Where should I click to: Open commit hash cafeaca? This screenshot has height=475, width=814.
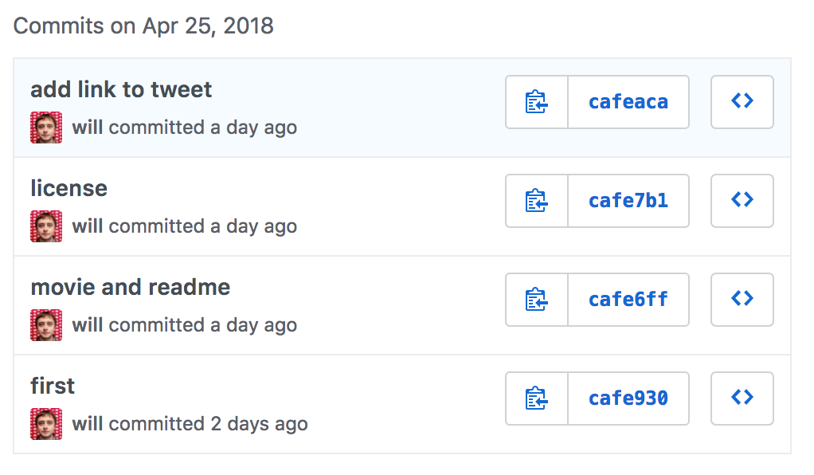628,102
